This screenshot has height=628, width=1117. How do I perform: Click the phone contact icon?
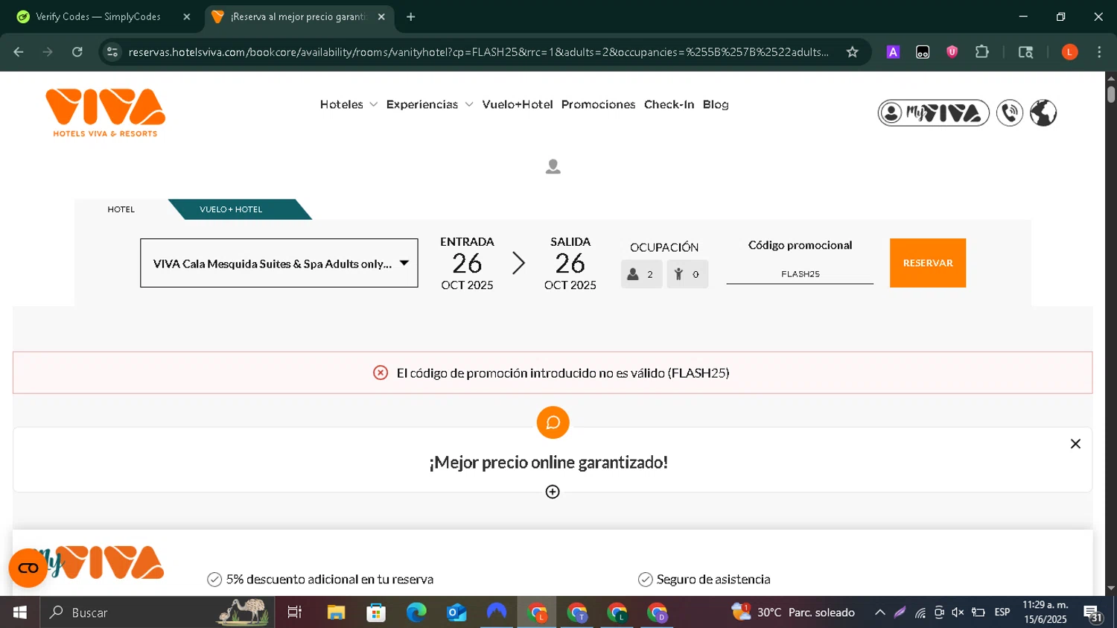(1010, 113)
